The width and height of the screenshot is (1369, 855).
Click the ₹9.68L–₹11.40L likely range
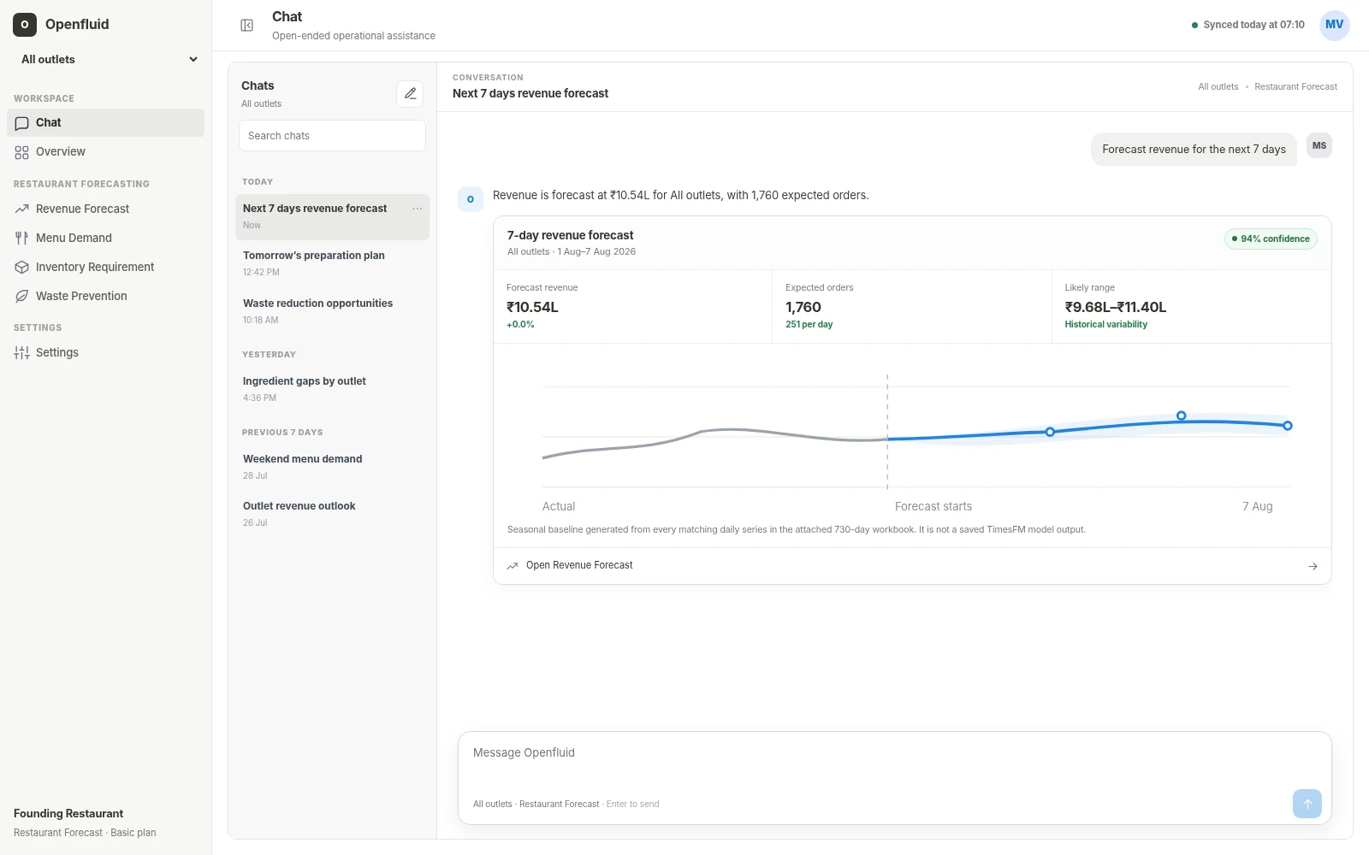point(1115,307)
